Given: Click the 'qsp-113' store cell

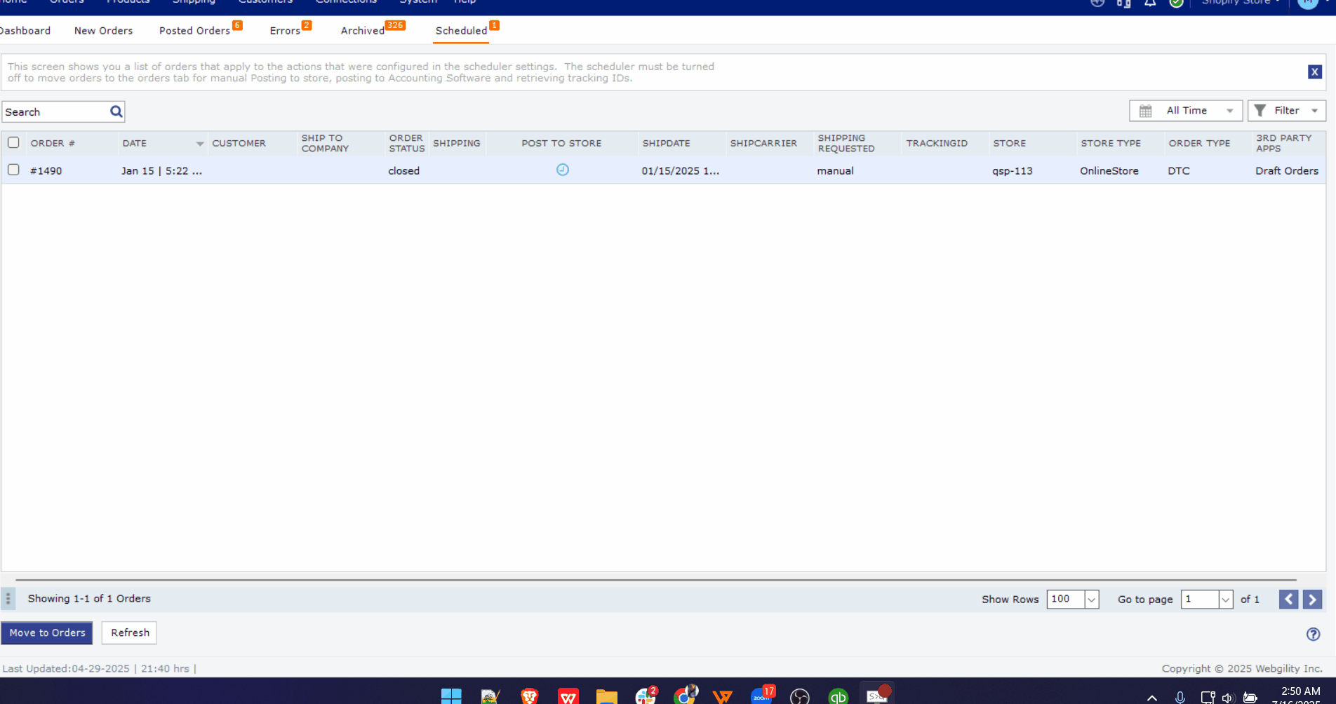Looking at the screenshot, I should point(1012,170).
